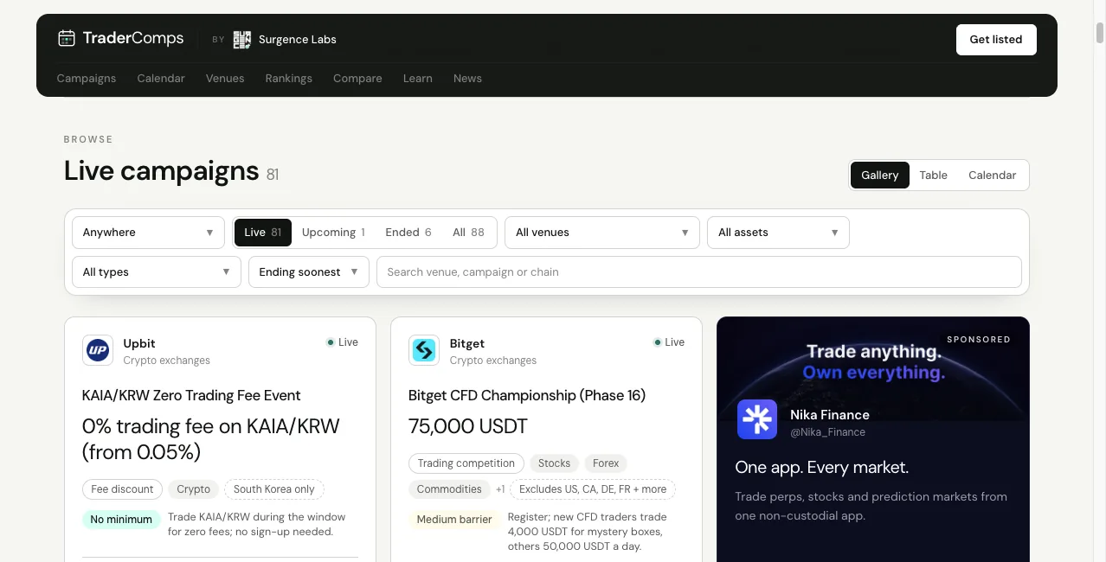
Task: Open KAIA/KRW Zero Trading Fee Event campaign
Action: pyautogui.click(x=191, y=395)
